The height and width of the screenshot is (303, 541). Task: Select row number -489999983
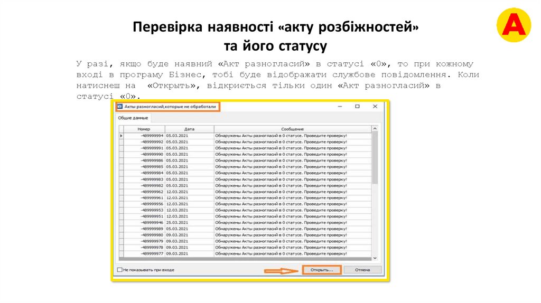(x=245, y=179)
